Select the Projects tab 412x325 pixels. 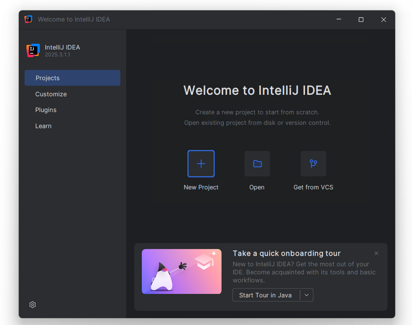pos(72,78)
